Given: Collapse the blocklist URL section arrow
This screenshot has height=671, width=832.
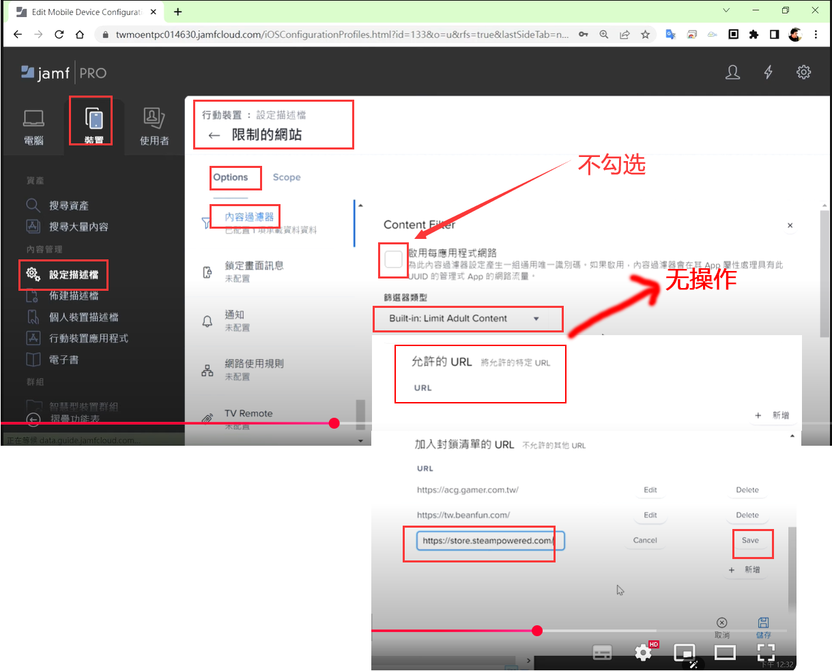Looking at the screenshot, I should click(792, 436).
